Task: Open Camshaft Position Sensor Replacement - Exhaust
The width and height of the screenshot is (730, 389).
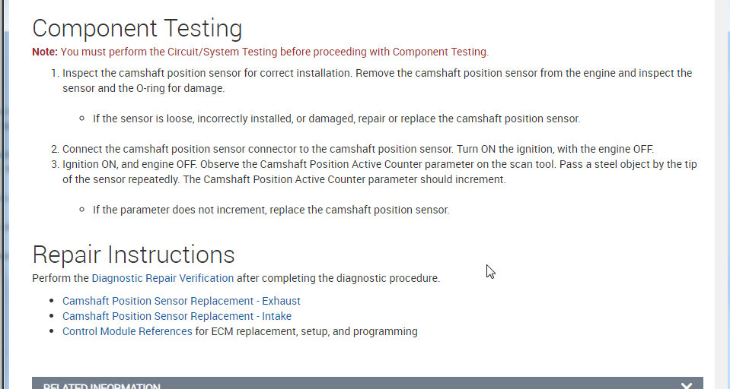Action: pos(181,301)
